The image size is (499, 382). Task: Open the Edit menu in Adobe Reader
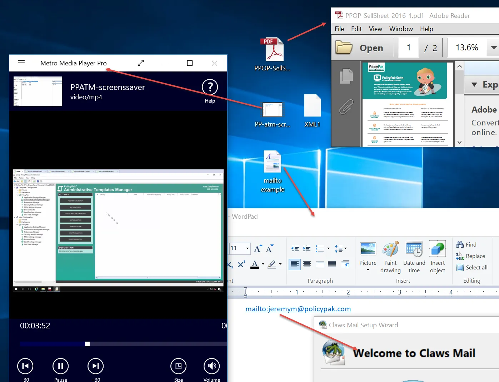[x=356, y=29]
